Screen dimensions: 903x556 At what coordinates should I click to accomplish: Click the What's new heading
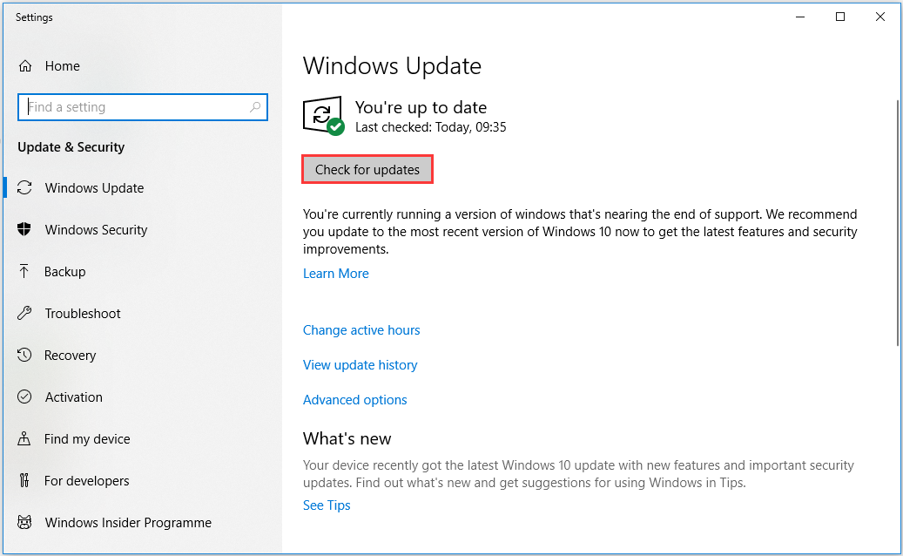[x=347, y=438]
